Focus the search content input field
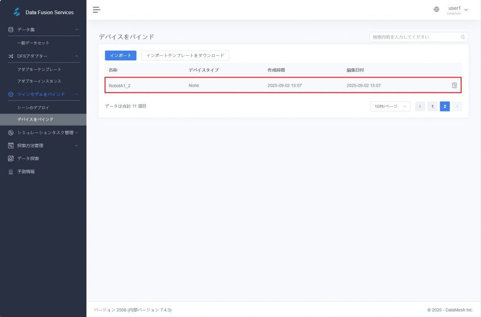Viewport: 481px width, 317px height. (x=413, y=37)
